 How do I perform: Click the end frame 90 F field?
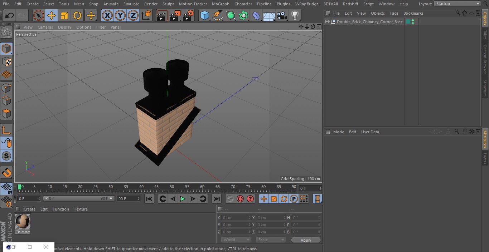tap(128, 198)
